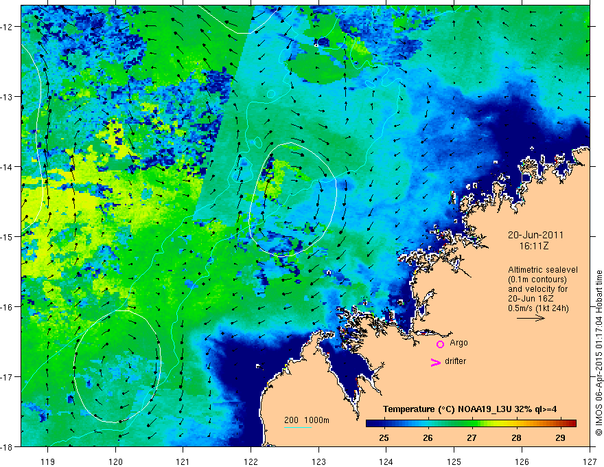Click the '0.5m/s (1kt 24h)' caption line

pos(539,308)
